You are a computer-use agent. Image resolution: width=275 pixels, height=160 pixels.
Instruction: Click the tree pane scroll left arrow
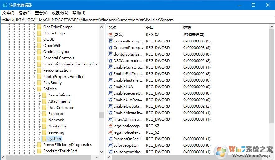[3, 157]
